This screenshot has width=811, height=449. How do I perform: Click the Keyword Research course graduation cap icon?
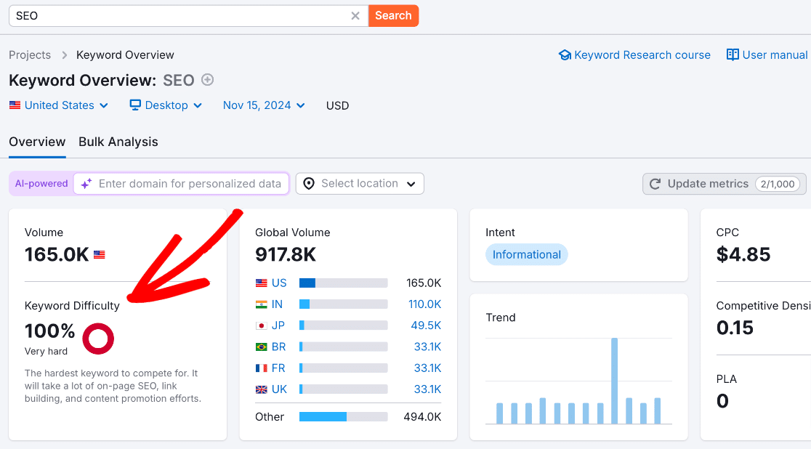[x=565, y=54]
